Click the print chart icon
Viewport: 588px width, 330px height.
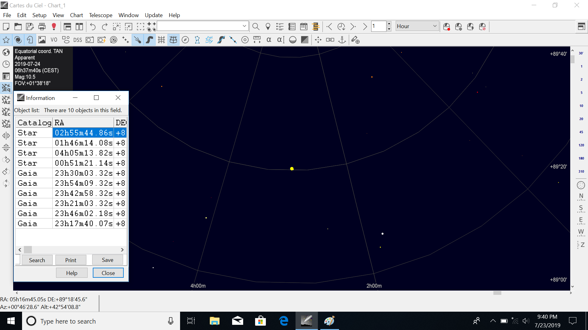click(42, 27)
